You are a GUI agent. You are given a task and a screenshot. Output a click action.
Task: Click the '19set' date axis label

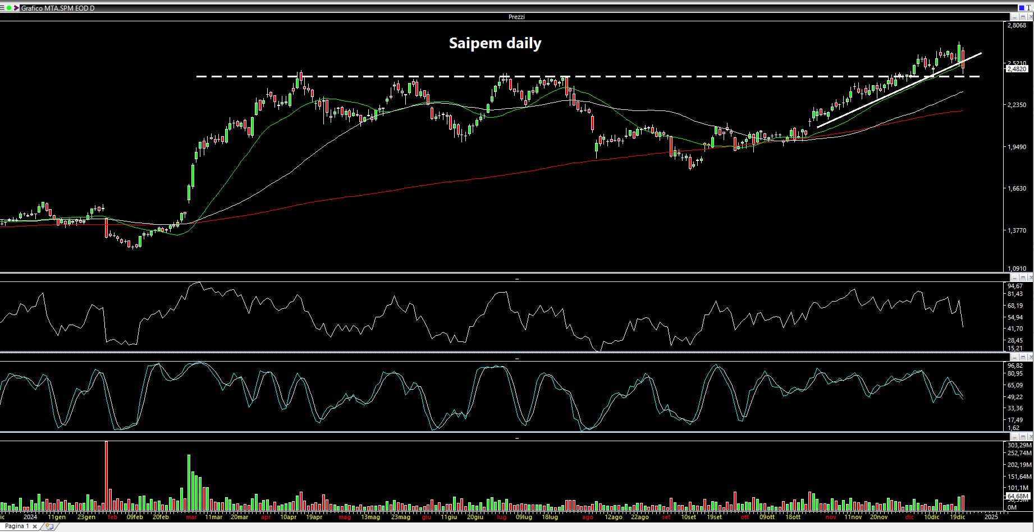pyautogui.click(x=714, y=517)
